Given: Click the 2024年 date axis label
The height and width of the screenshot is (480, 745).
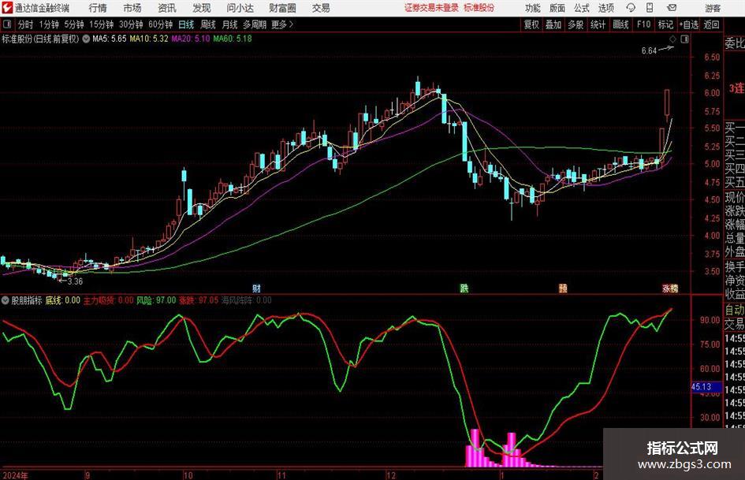Looking at the screenshot, I should click(15, 475).
